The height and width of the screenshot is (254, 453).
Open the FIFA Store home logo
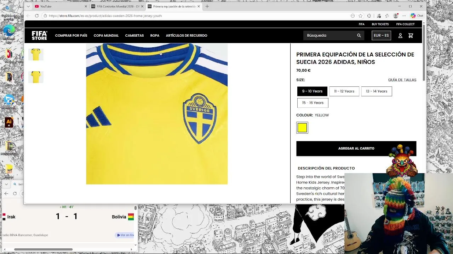click(39, 35)
